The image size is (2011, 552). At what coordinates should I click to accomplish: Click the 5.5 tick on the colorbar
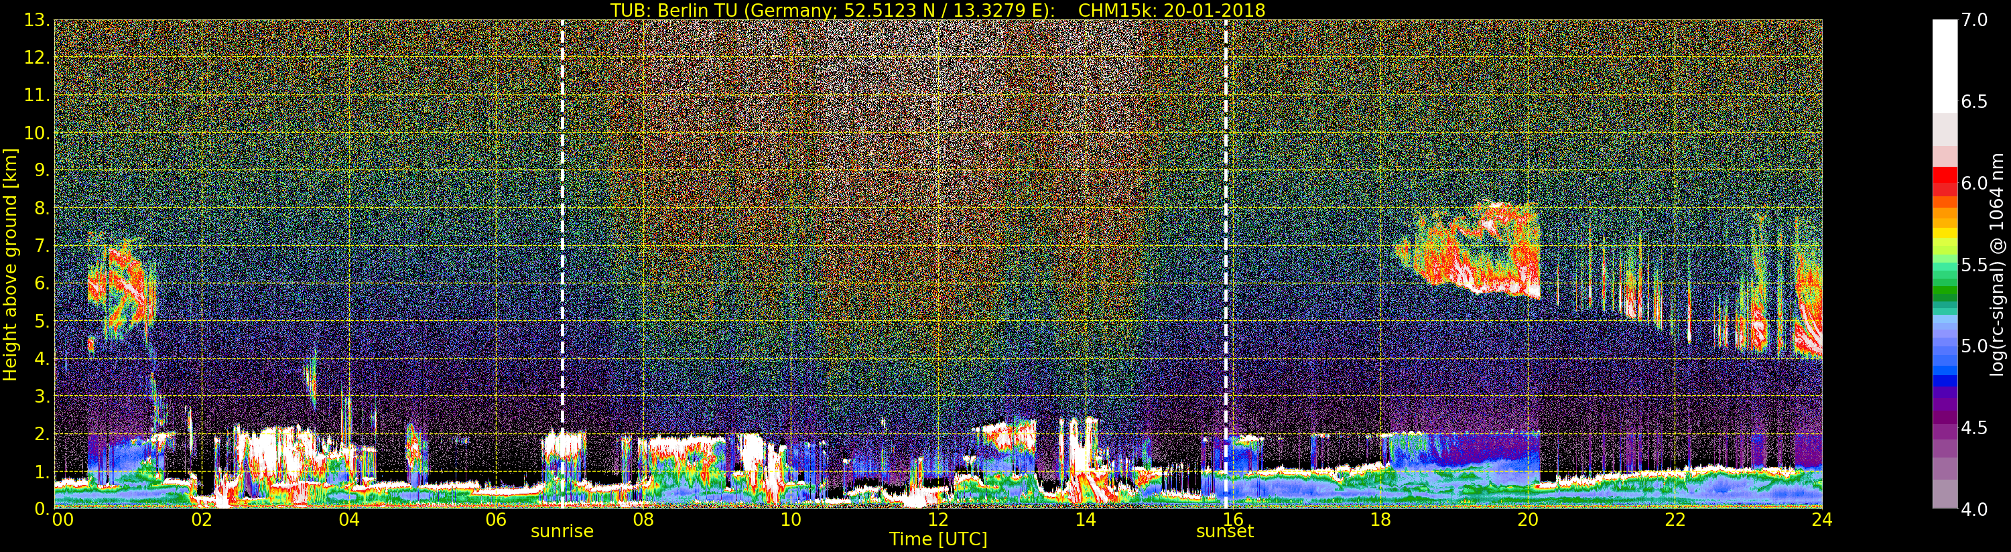click(1974, 265)
